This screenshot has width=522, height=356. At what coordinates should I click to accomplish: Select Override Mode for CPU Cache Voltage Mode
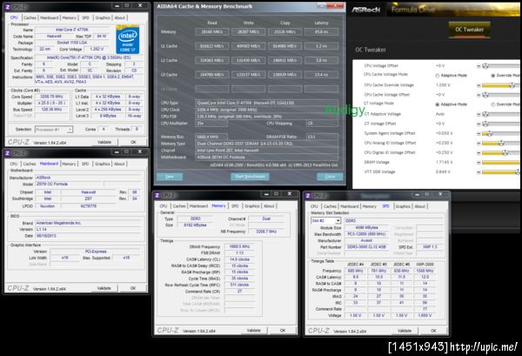tap(493, 76)
